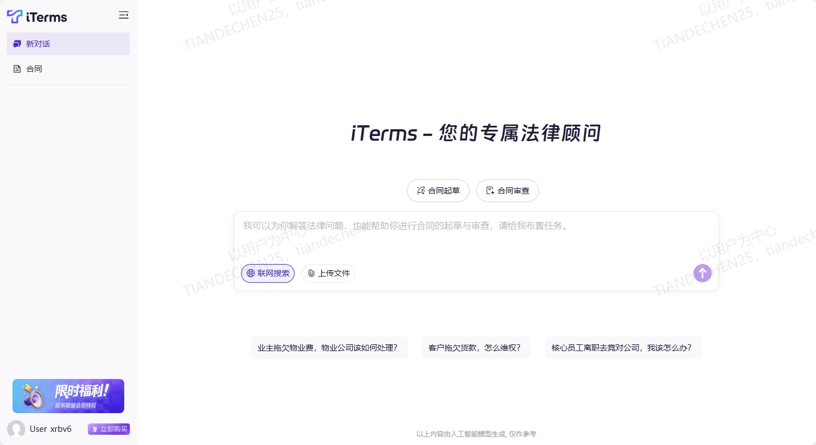Click the iTerms logo icon
The width and height of the screenshot is (816, 445).
coord(15,17)
